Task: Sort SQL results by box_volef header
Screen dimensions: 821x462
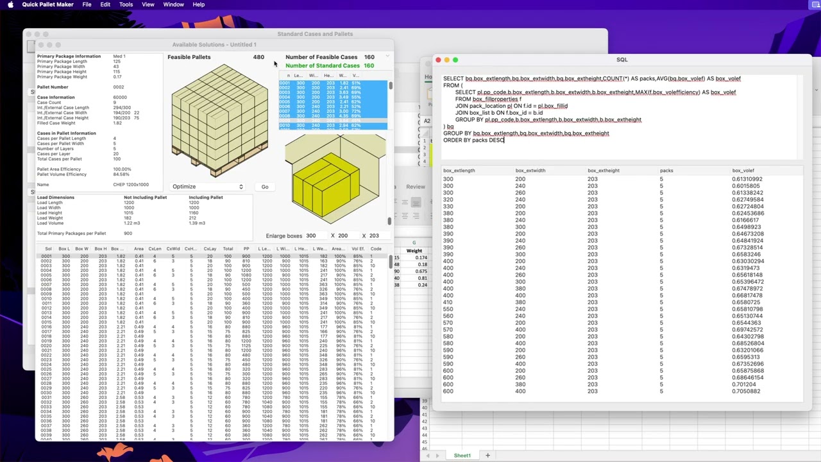Action: click(x=743, y=171)
